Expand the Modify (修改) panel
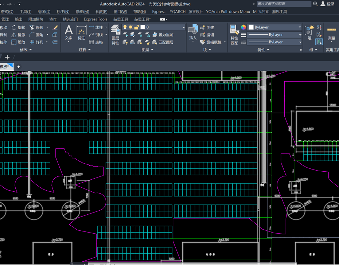The width and height of the screenshot is (339, 265). point(26,50)
